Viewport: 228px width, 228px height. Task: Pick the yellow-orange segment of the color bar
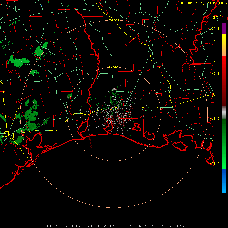coord(224,45)
